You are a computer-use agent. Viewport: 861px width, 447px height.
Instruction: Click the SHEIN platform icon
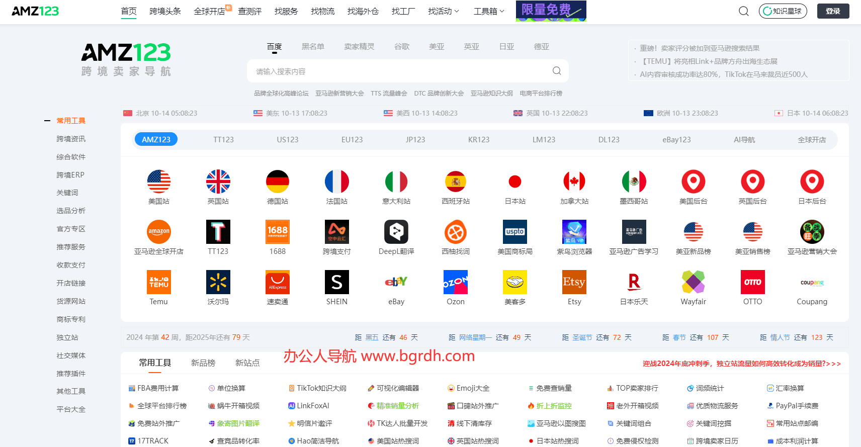point(336,283)
